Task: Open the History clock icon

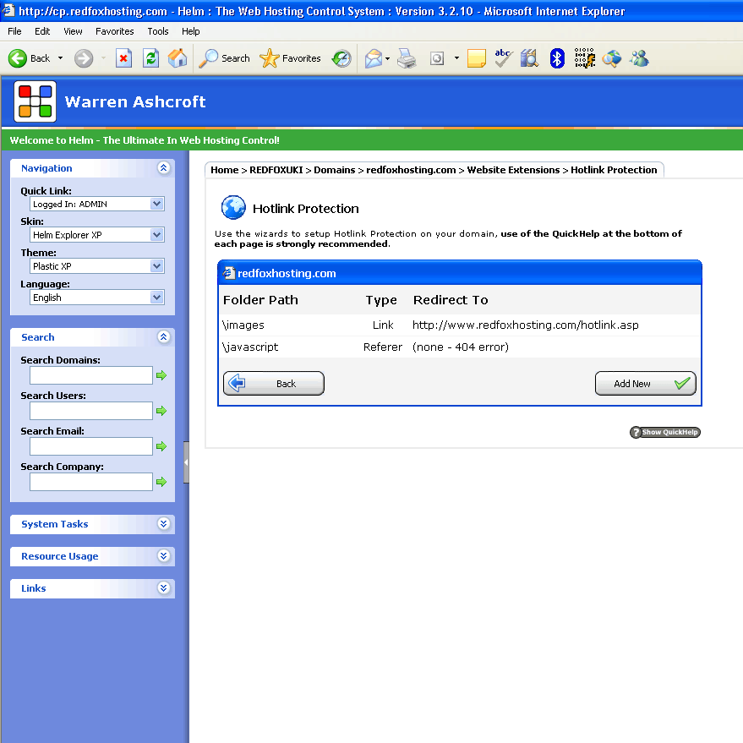Action: pos(341,59)
